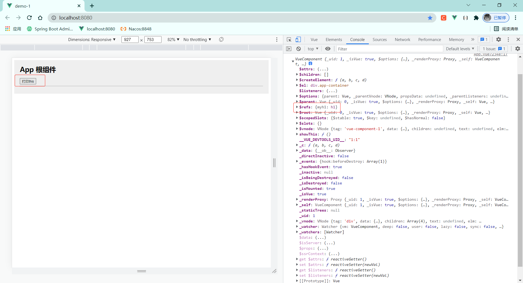523x283 pixels.
Task: Expand the $refs property in console
Action: tap(297, 107)
